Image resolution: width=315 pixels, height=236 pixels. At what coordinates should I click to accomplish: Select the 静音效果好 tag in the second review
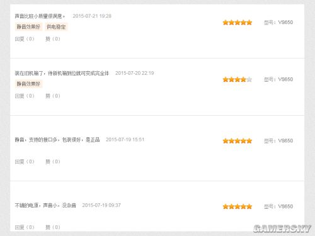coord(28,84)
